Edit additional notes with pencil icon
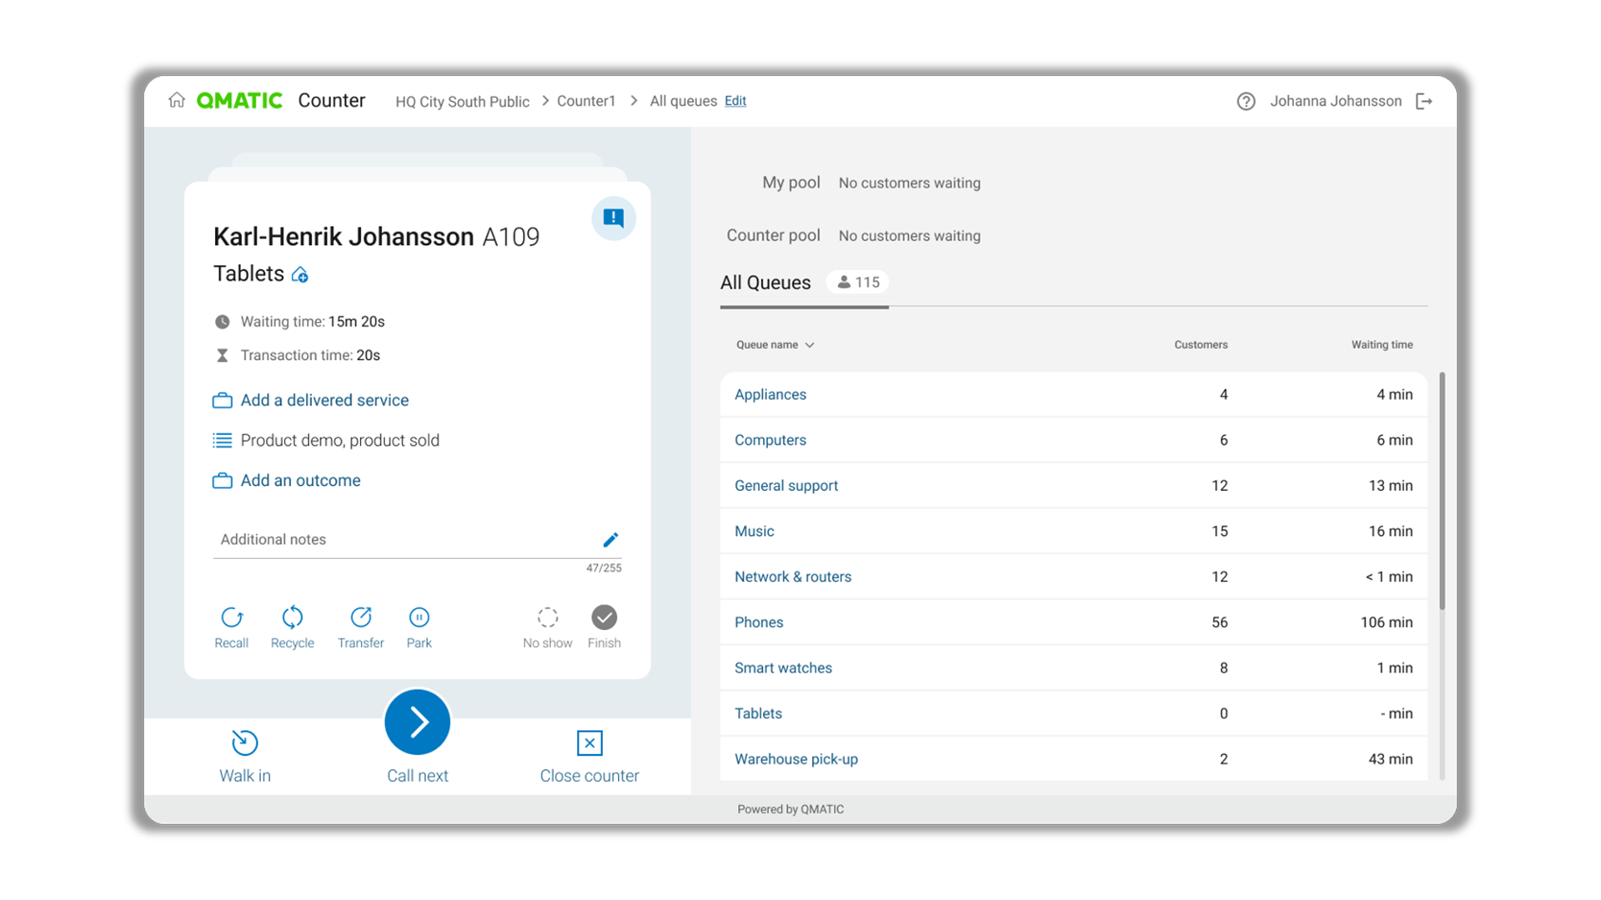This screenshot has height=900, width=1601. point(610,540)
